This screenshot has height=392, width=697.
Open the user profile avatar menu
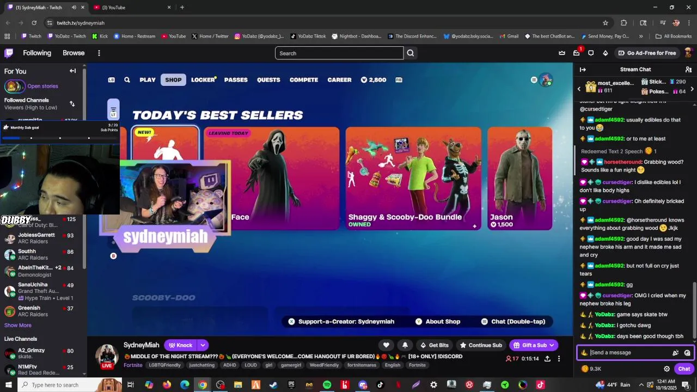[688, 53]
